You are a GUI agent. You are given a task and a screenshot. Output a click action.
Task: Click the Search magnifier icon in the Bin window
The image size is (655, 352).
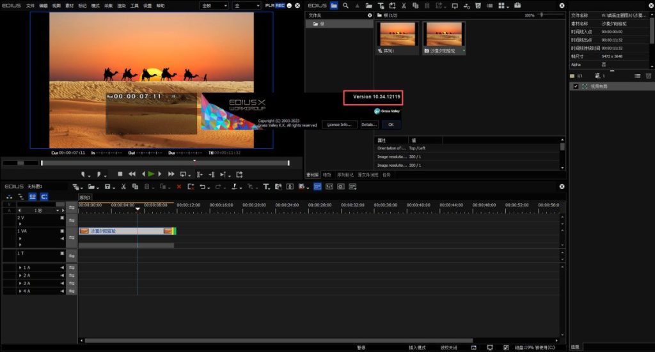point(345,5)
